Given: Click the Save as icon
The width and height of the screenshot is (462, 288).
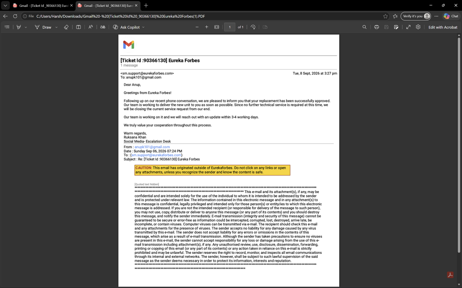Looking at the screenshot, I should click(x=396, y=27).
